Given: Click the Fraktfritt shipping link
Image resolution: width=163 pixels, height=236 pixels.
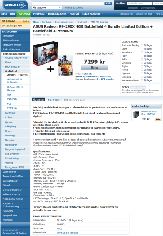Looking at the screenshot, I should point(87,74).
